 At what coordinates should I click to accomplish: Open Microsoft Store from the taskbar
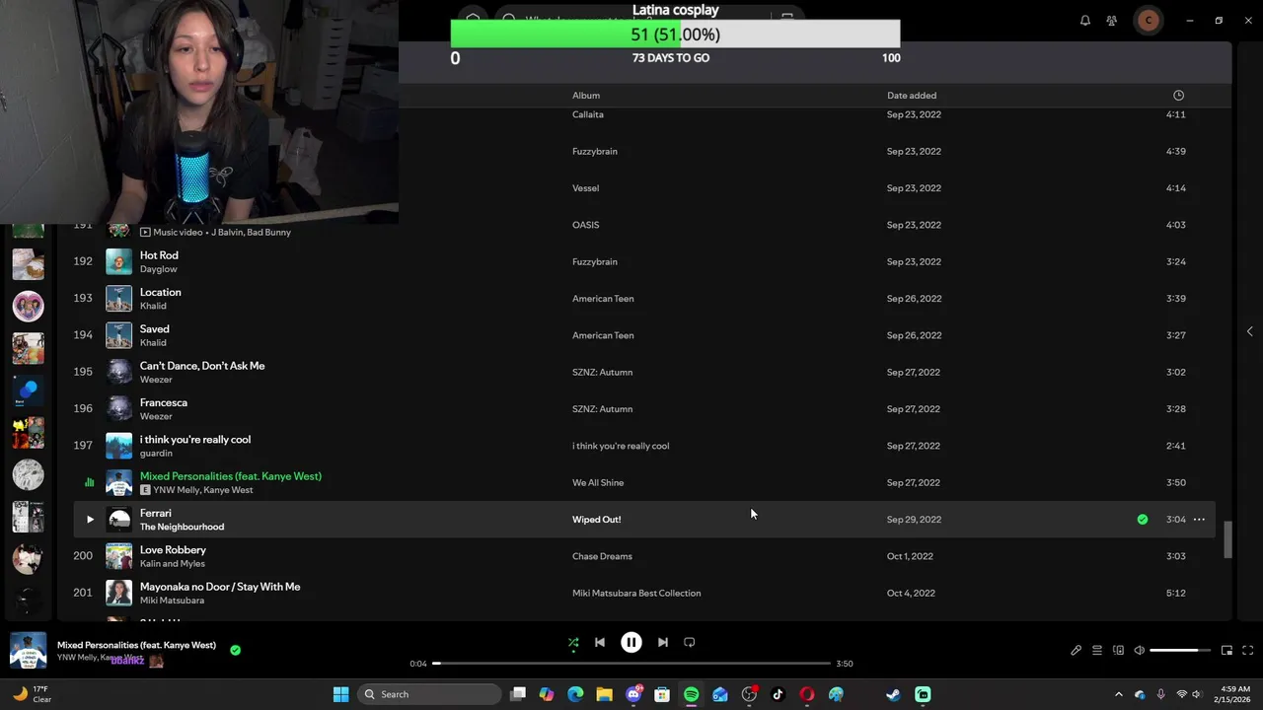(x=662, y=694)
